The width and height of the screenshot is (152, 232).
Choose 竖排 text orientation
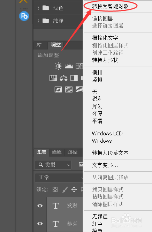(x=97, y=80)
